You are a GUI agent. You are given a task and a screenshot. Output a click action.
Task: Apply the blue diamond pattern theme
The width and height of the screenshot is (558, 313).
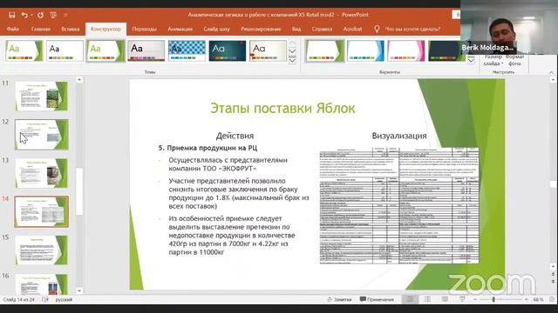click(187, 50)
